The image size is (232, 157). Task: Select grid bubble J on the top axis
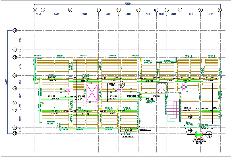pos(200,10)
